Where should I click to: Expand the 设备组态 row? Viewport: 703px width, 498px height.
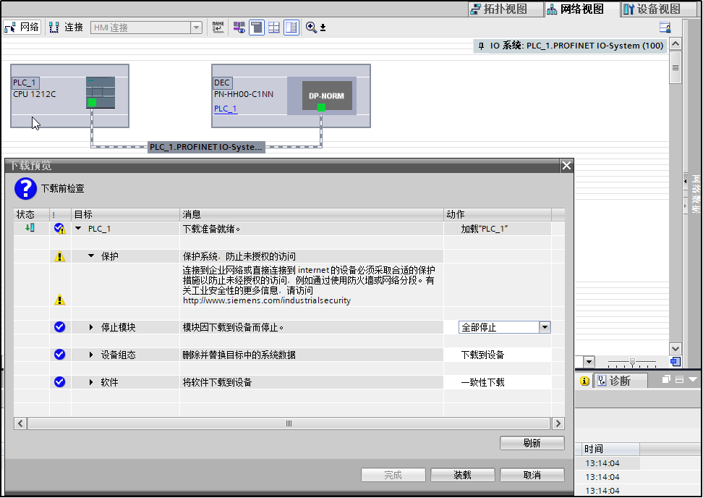point(91,355)
